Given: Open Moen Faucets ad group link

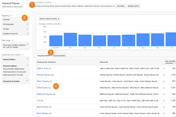Looking at the screenshot, I should 43,81.
